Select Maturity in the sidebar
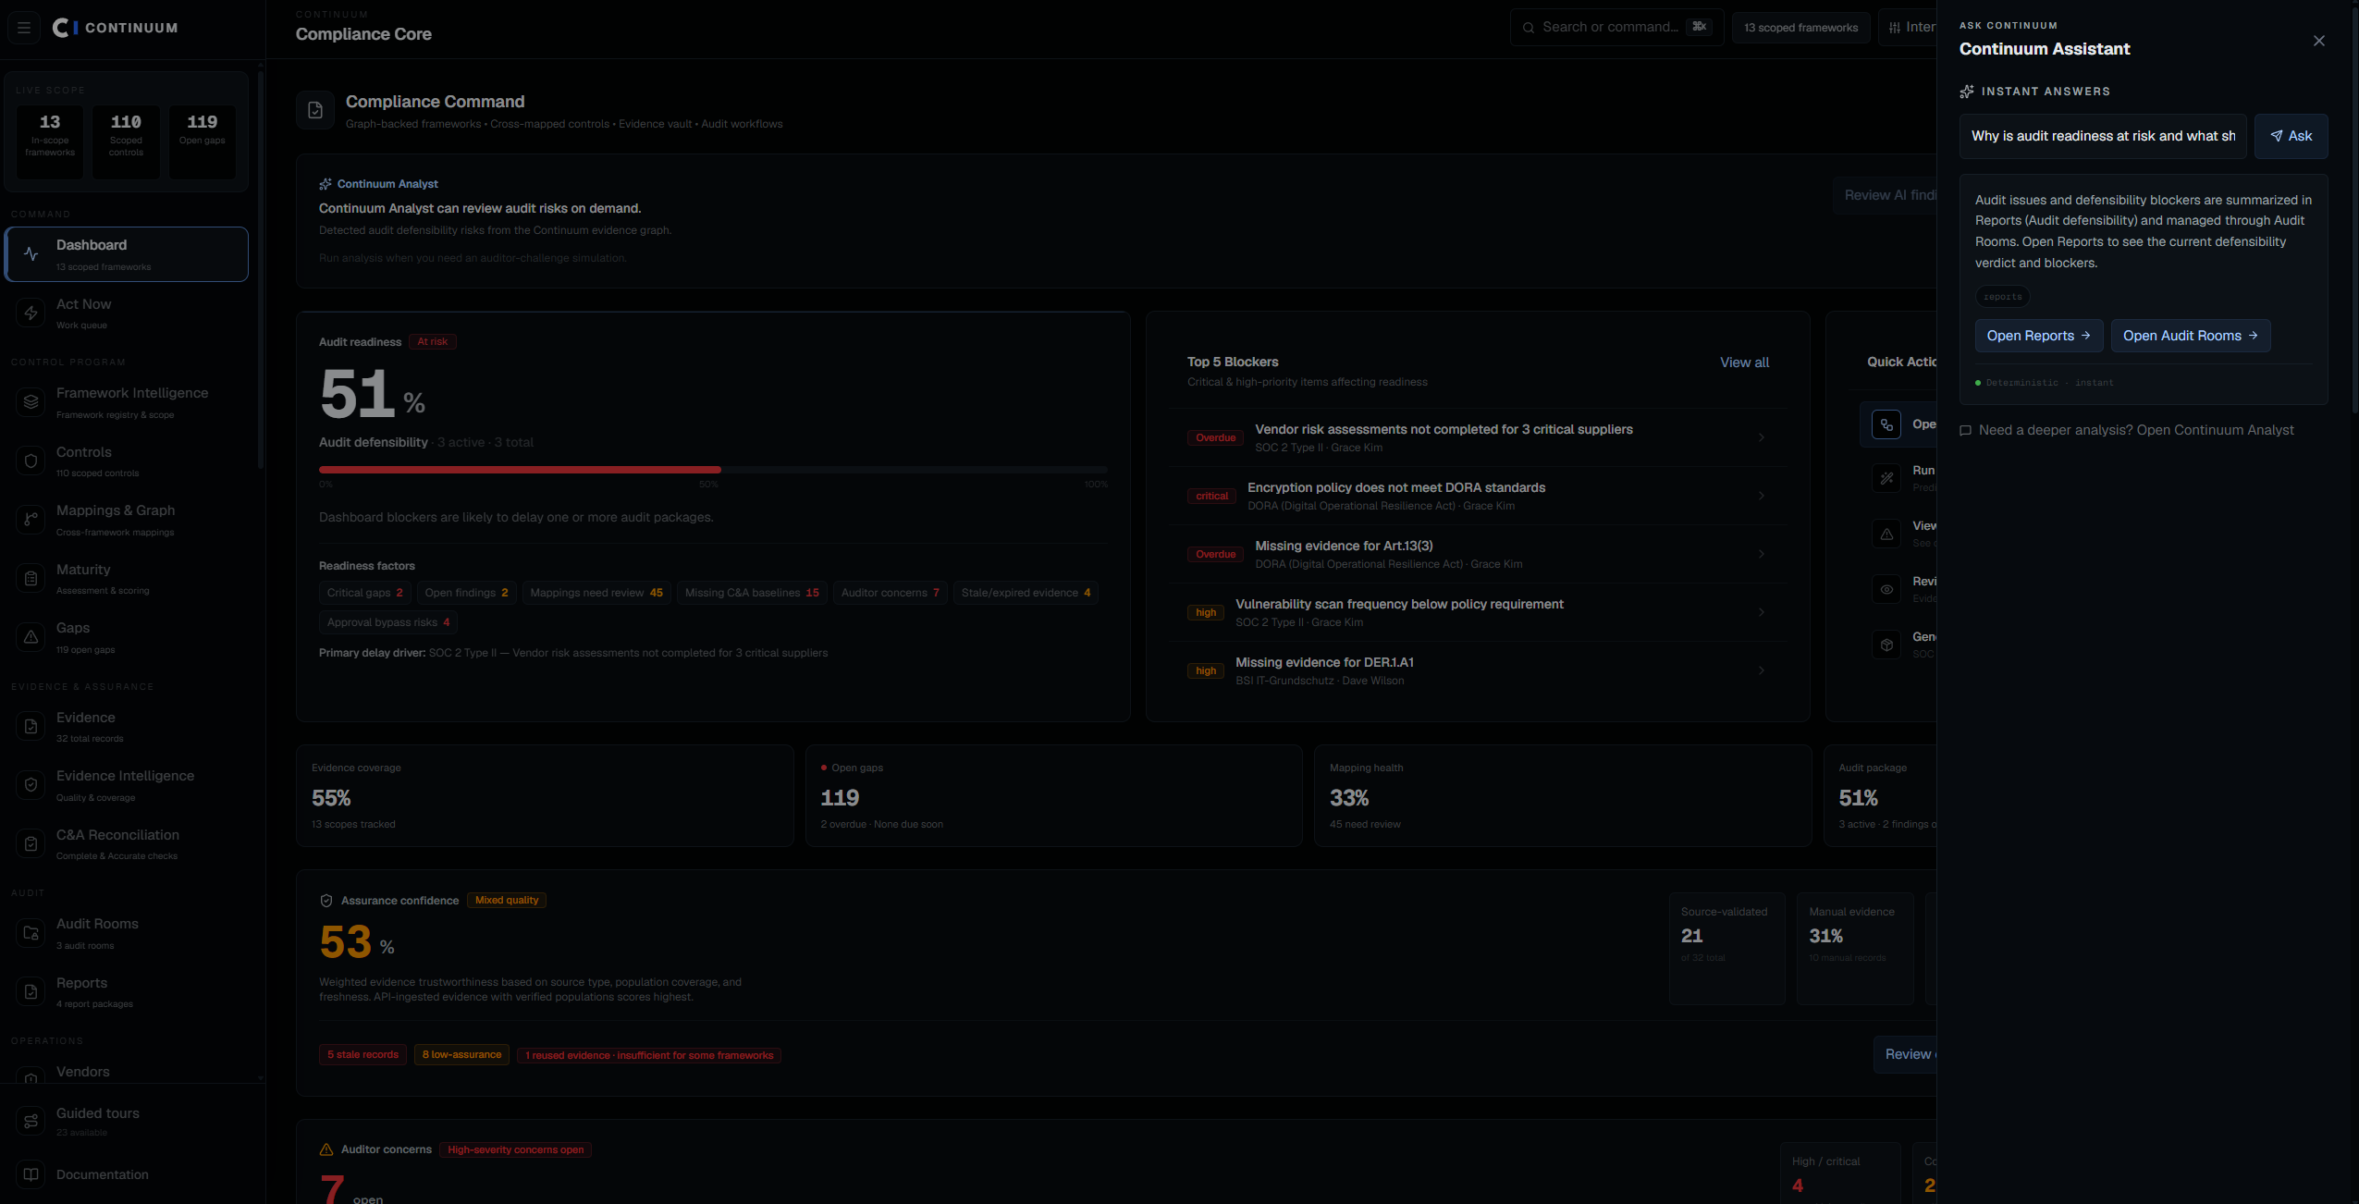The width and height of the screenshot is (2359, 1204). click(127, 579)
